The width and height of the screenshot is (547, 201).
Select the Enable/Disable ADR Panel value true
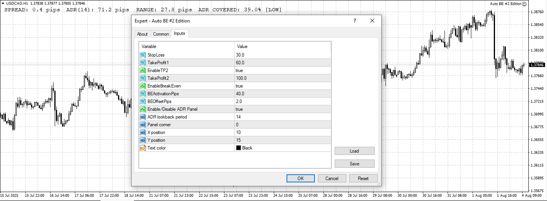point(239,109)
